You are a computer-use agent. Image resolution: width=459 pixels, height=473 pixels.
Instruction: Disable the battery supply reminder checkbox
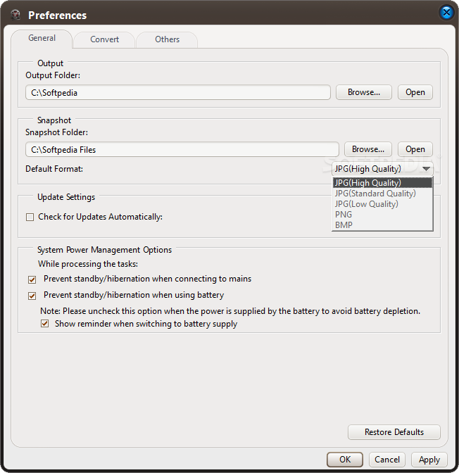[45, 324]
